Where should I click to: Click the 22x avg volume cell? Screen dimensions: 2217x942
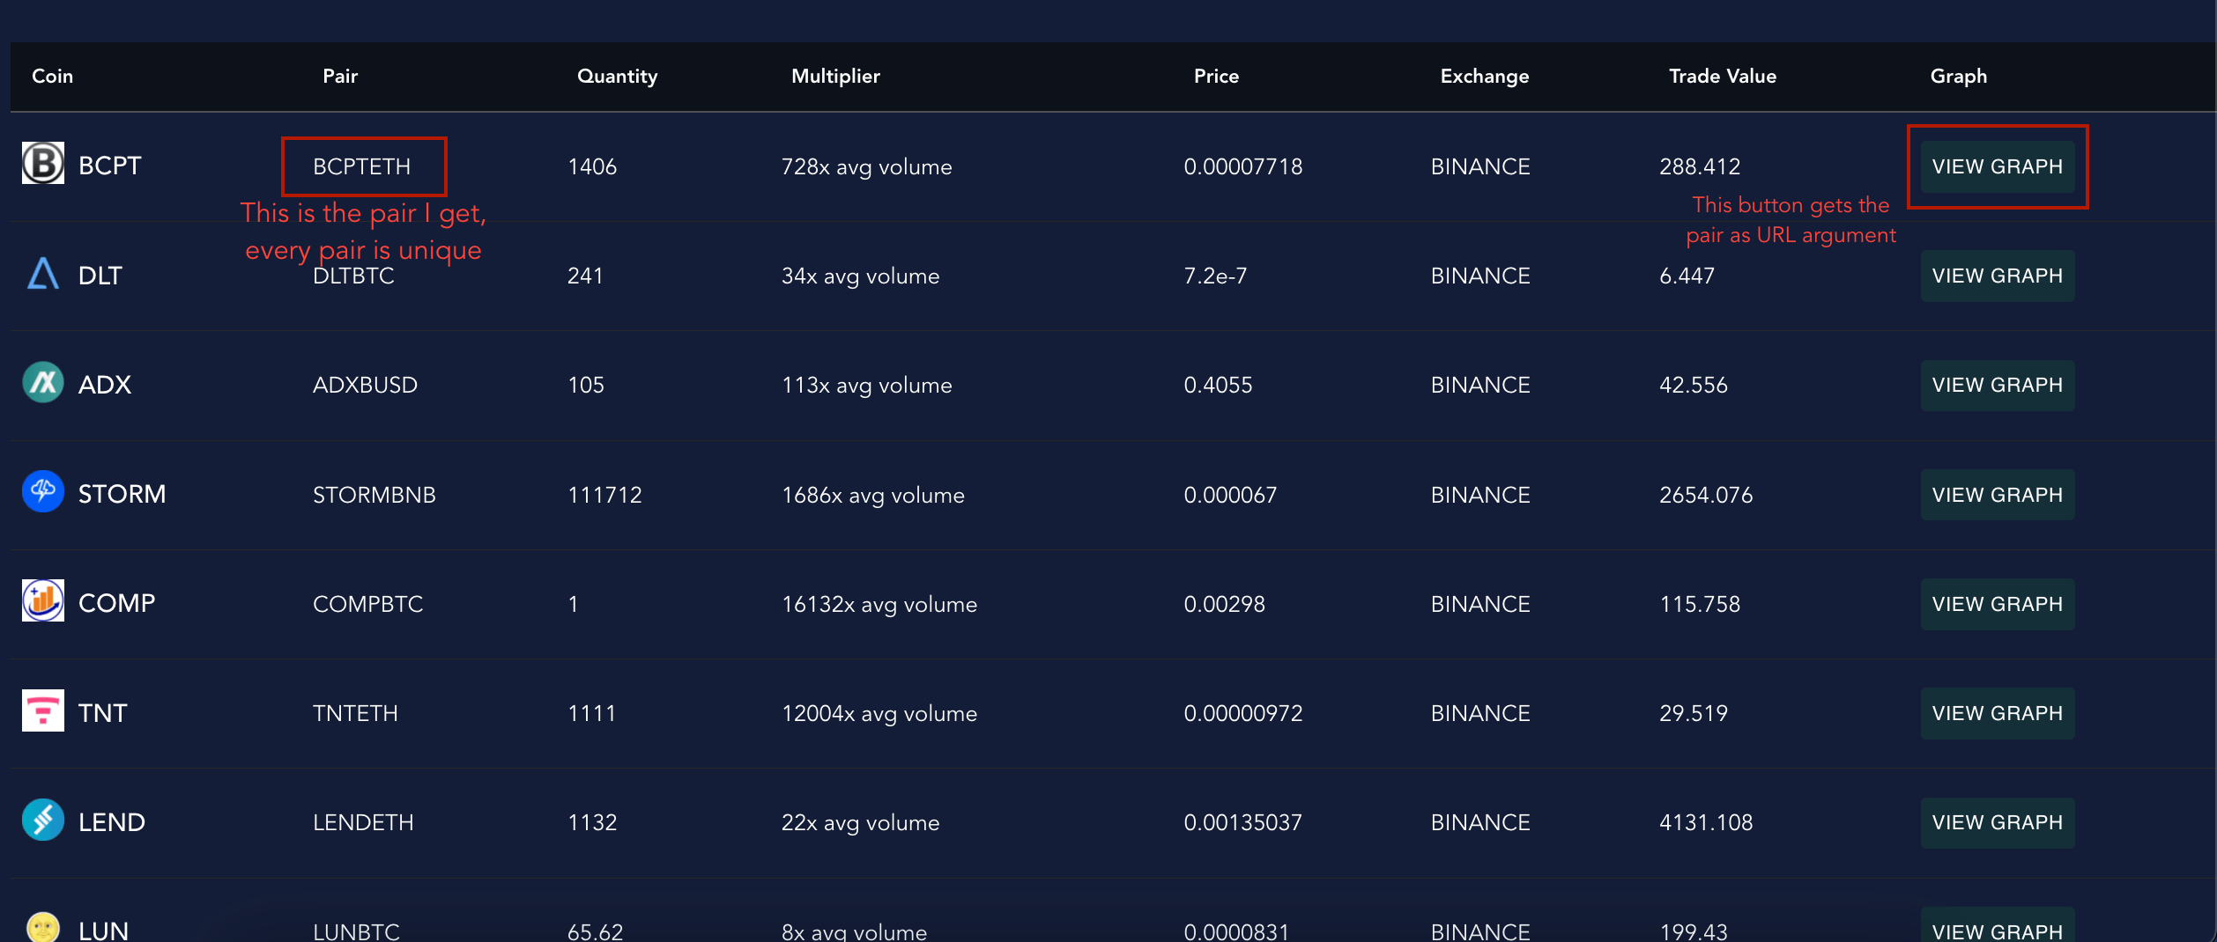(861, 822)
